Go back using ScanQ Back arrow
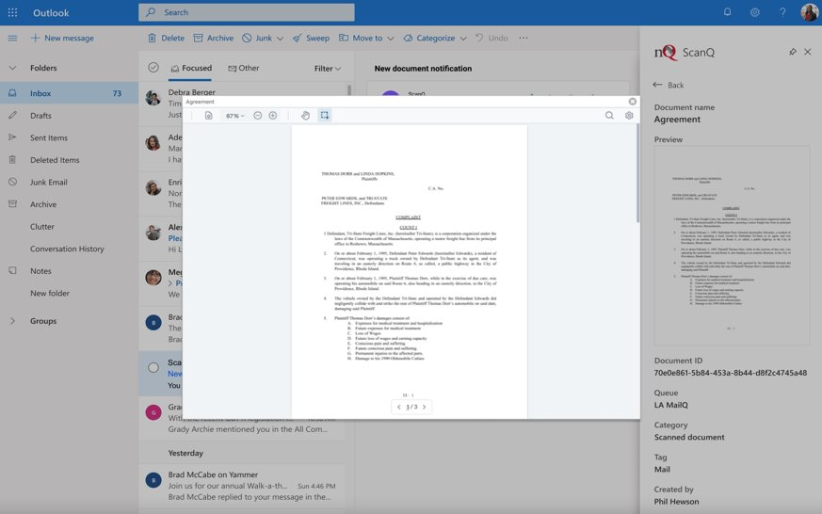822x514 pixels. coord(657,85)
